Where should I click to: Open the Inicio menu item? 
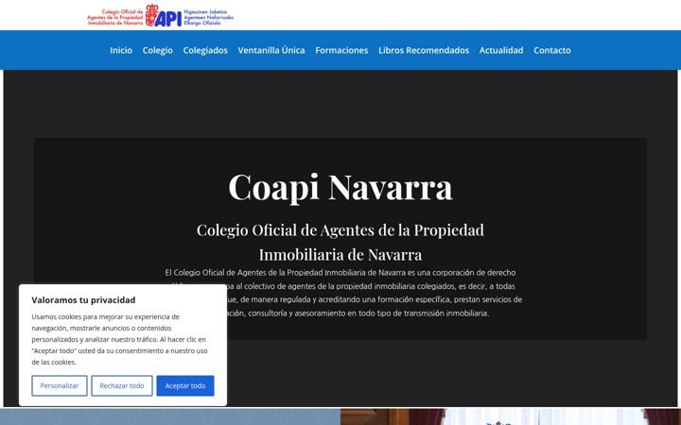click(121, 50)
